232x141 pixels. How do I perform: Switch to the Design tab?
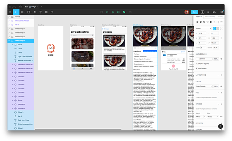pos(199,17)
